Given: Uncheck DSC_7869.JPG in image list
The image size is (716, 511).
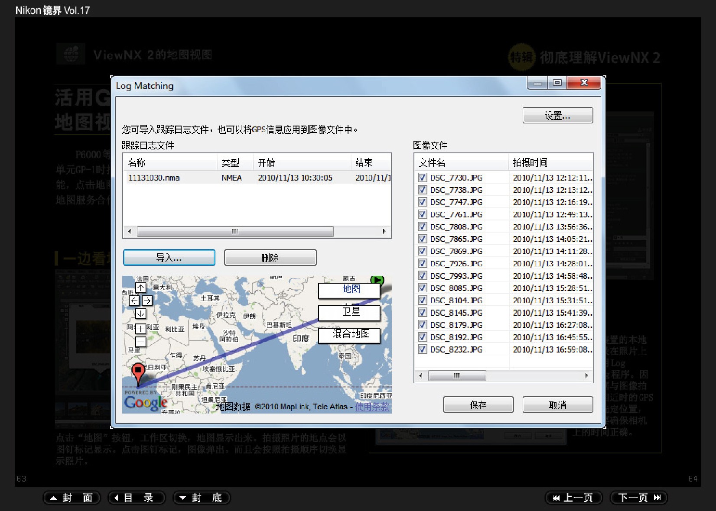Looking at the screenshot, I should (422, 251).
